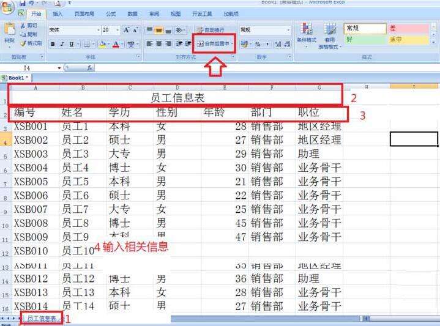The image size is (440, 326).
Task: Open text orientation options
Action: (x=179, y=30)
